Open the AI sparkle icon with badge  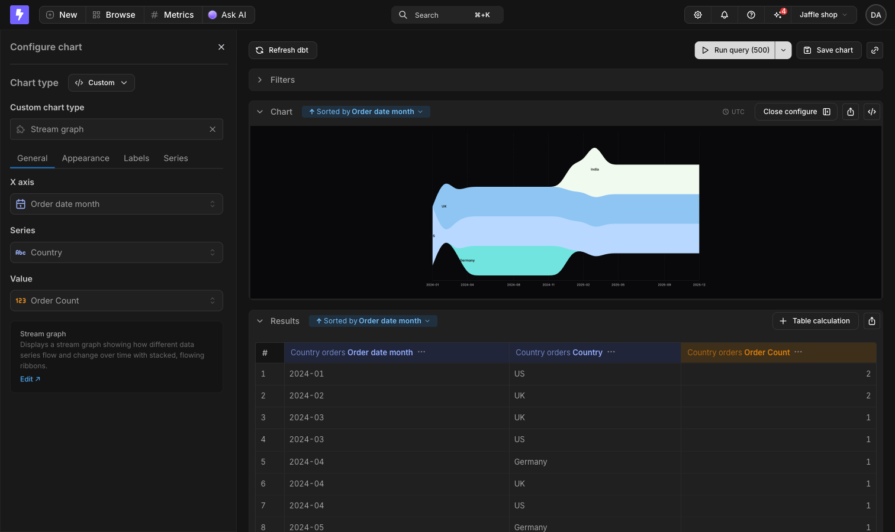(x=778, y=15)
